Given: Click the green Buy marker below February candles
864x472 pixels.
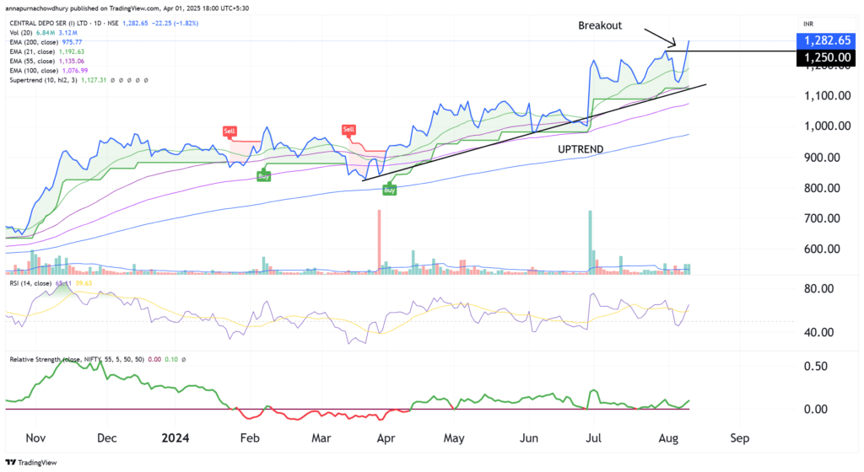Looking at the screenshot, I should pos(264,175).
